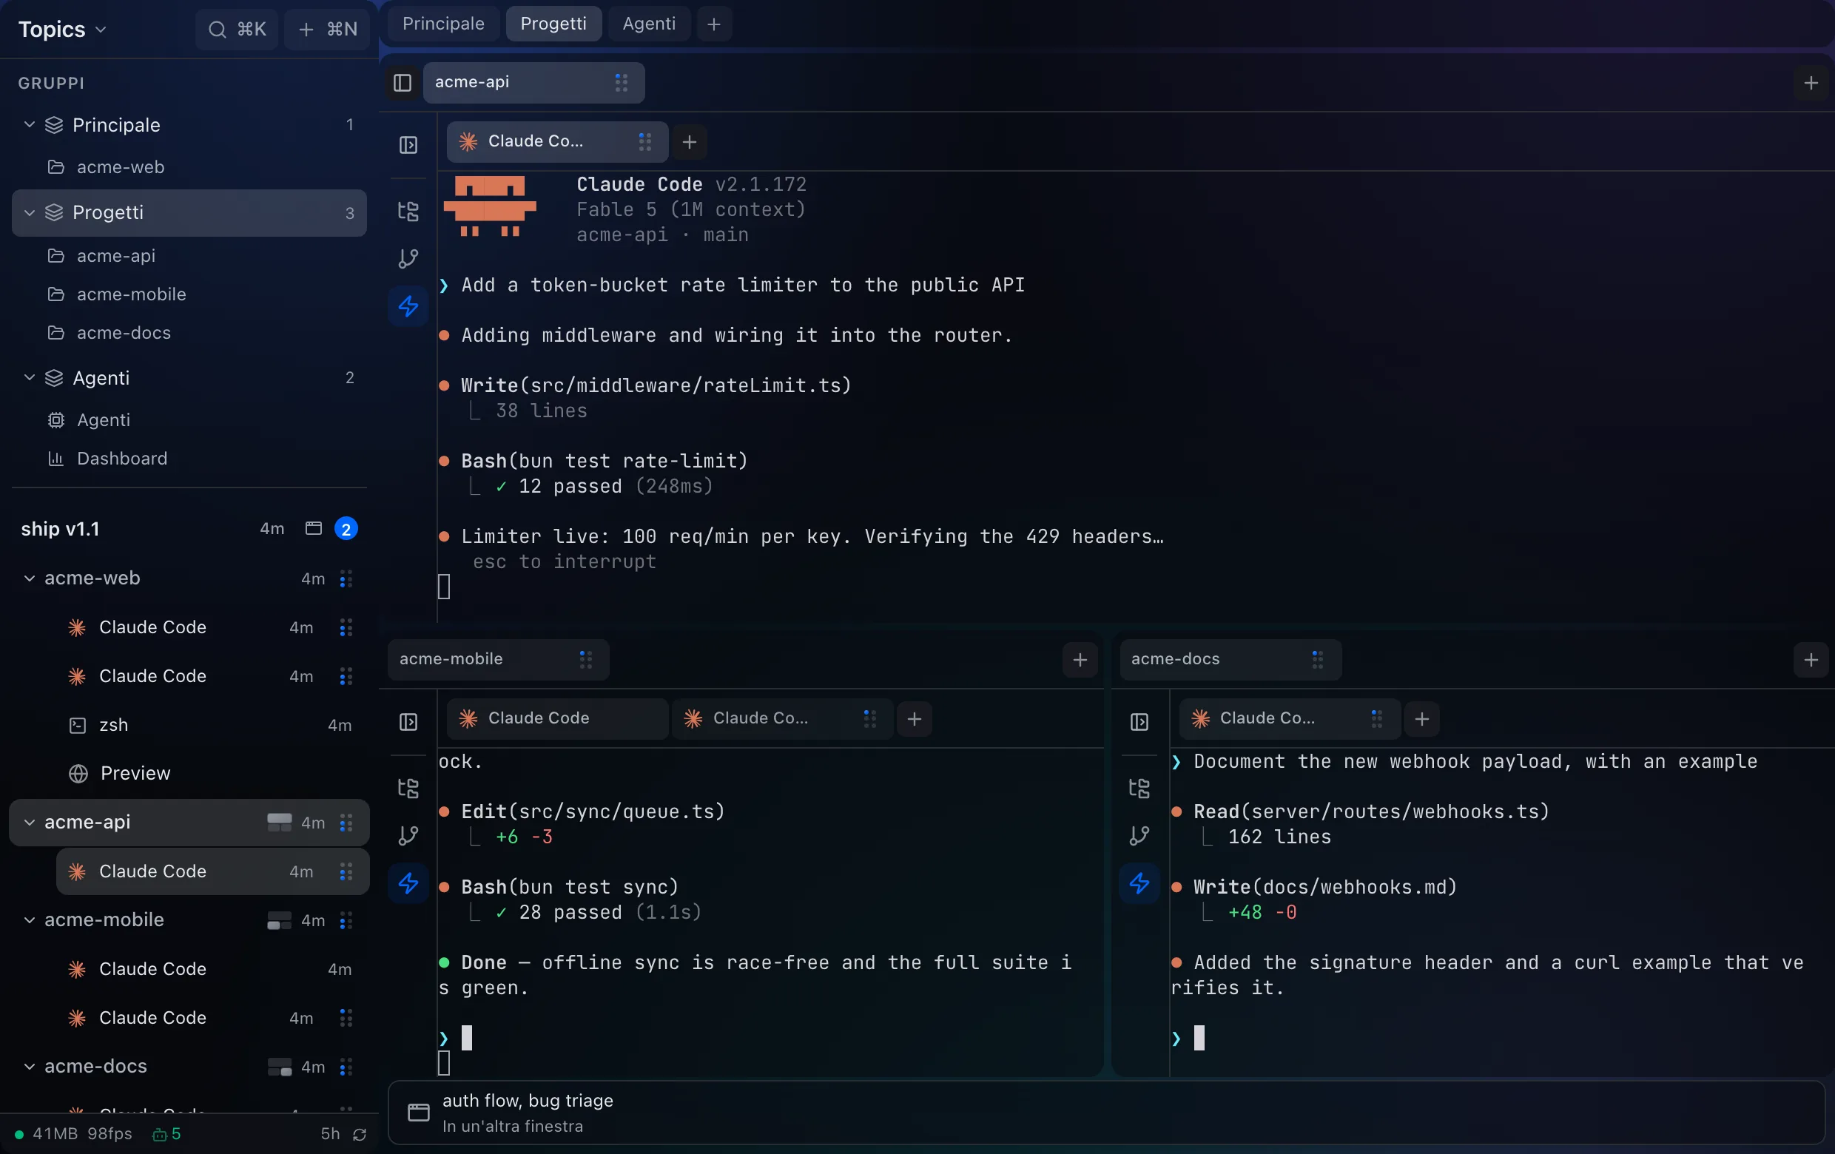Open 'auth flow, bug triage' other window

1106,1113
